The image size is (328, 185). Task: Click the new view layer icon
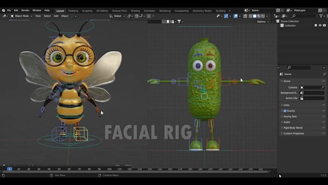[x=320, y=10]
